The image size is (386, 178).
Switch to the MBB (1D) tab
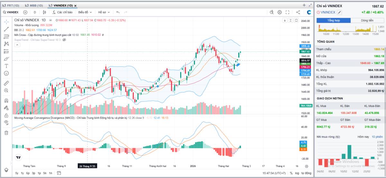[x=34, y=5]
